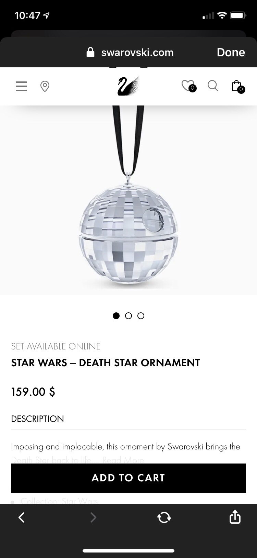257x558 pixels.
Task: Select the second image carousel dot
Action: pyautogui.click(x=128, y=316)
